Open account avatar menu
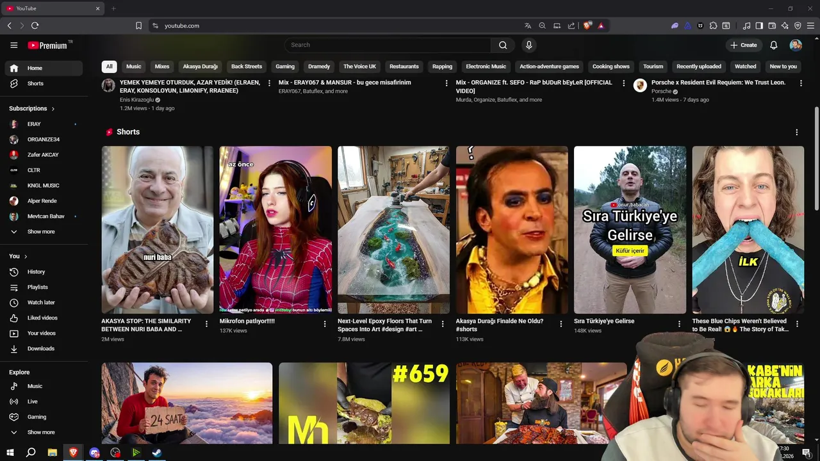The width and height of the screenshot is (820, 461). point(796,45)
